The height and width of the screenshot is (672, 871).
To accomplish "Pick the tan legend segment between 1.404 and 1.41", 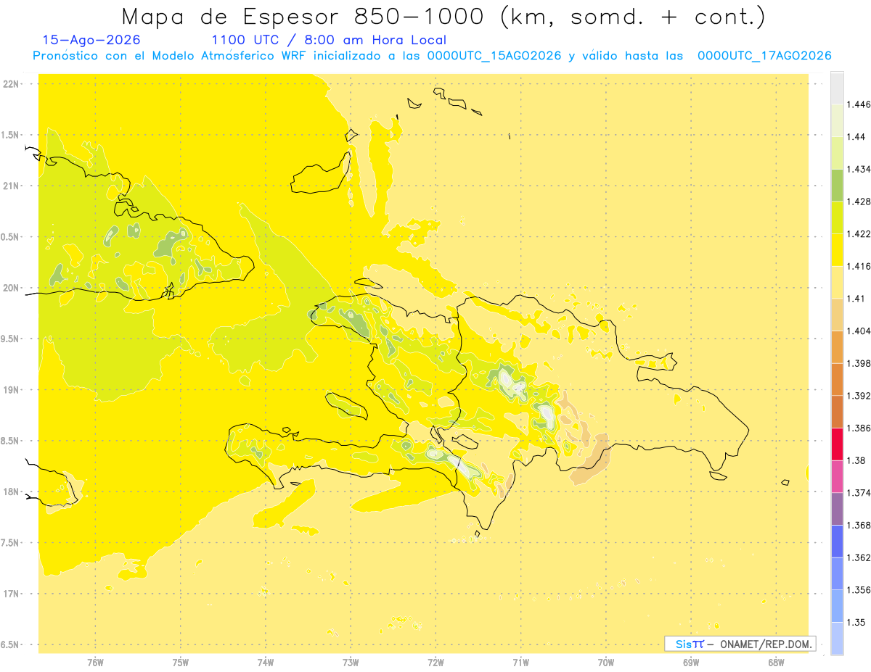I will (837, 315).
